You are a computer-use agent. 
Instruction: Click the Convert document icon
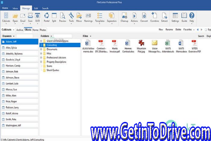pyautogui.click(x=144, y=18)
